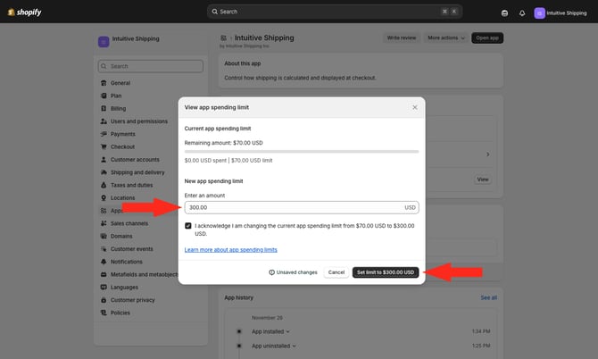Click the sidekick icon beside the bell
The width and height of the screenshot is (598, 359).
coord(504,13)
